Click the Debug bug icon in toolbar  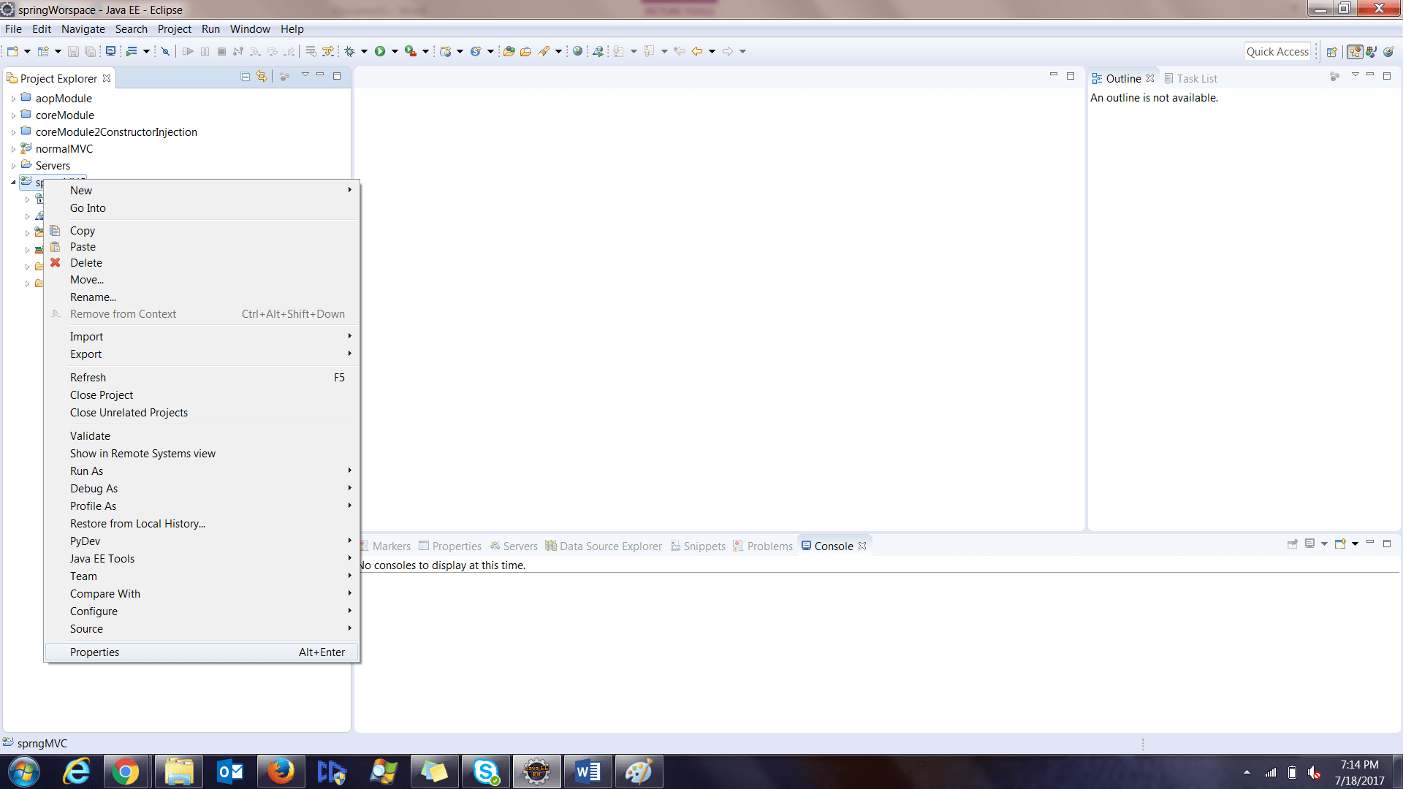[350, 51]
